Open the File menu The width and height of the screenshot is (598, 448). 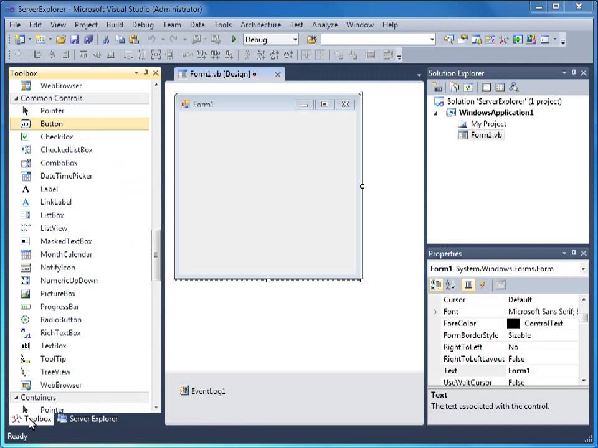pos(15,25)
